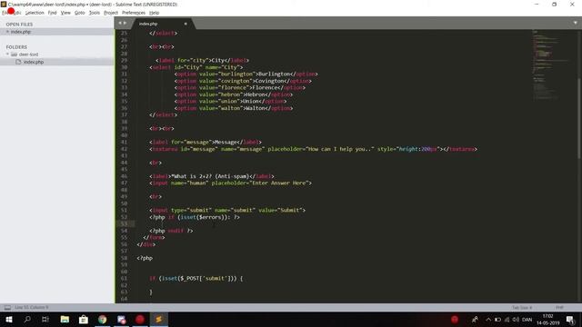Click isset($errors) code on line 52

[204, 217]
